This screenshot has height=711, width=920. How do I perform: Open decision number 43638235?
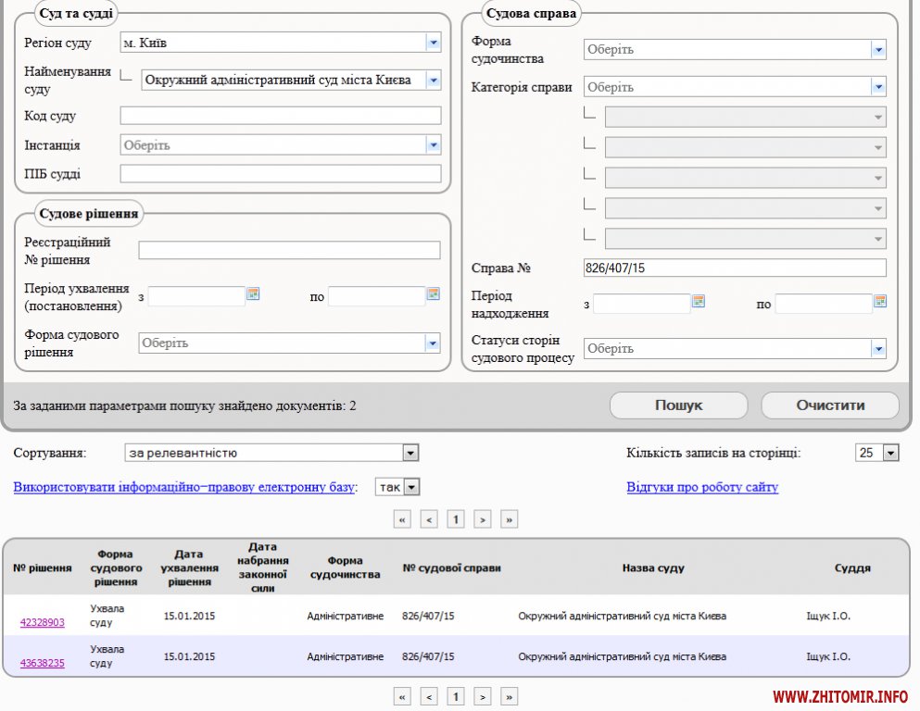click(x=43, y=663)
